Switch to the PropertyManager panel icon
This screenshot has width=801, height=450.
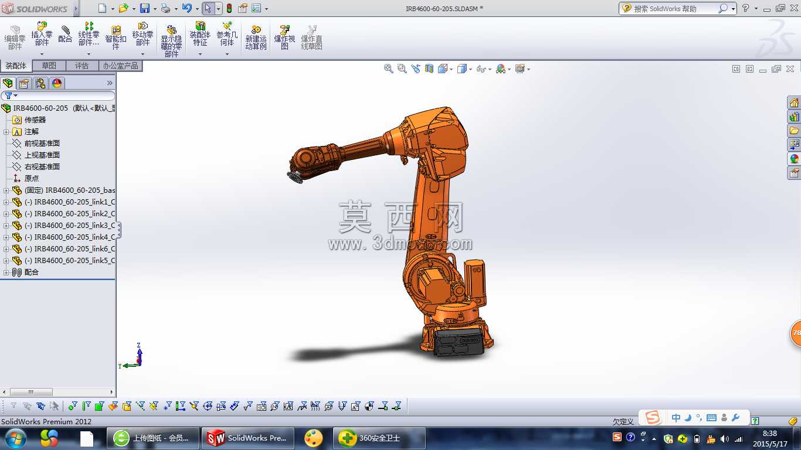(x=24, y=83)
